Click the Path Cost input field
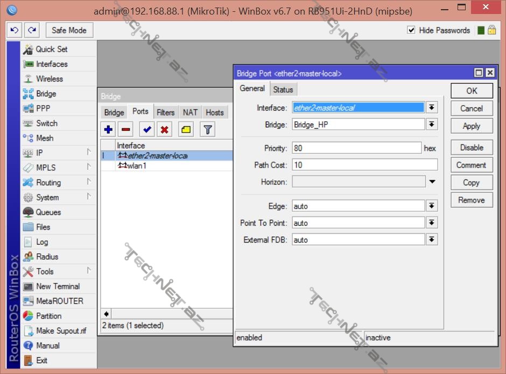The width and height of the screenshot is (506, 374). click(364, 165)
